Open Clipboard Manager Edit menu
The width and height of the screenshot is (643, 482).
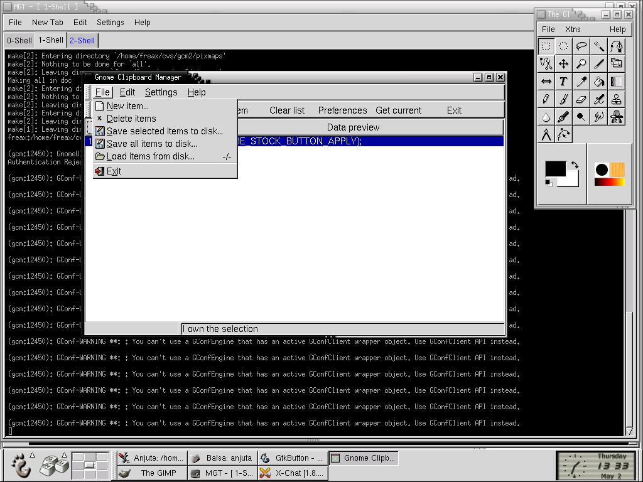pos(127,92)
